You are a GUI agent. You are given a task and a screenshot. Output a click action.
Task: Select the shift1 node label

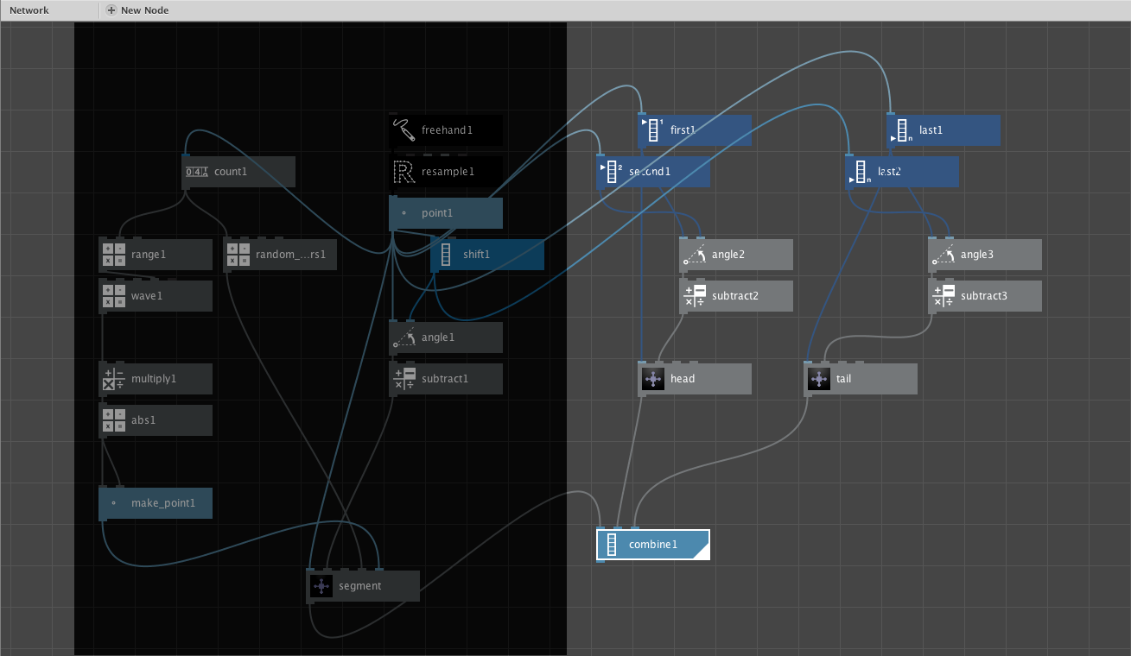pyautogui.click(x=476, y=255)
